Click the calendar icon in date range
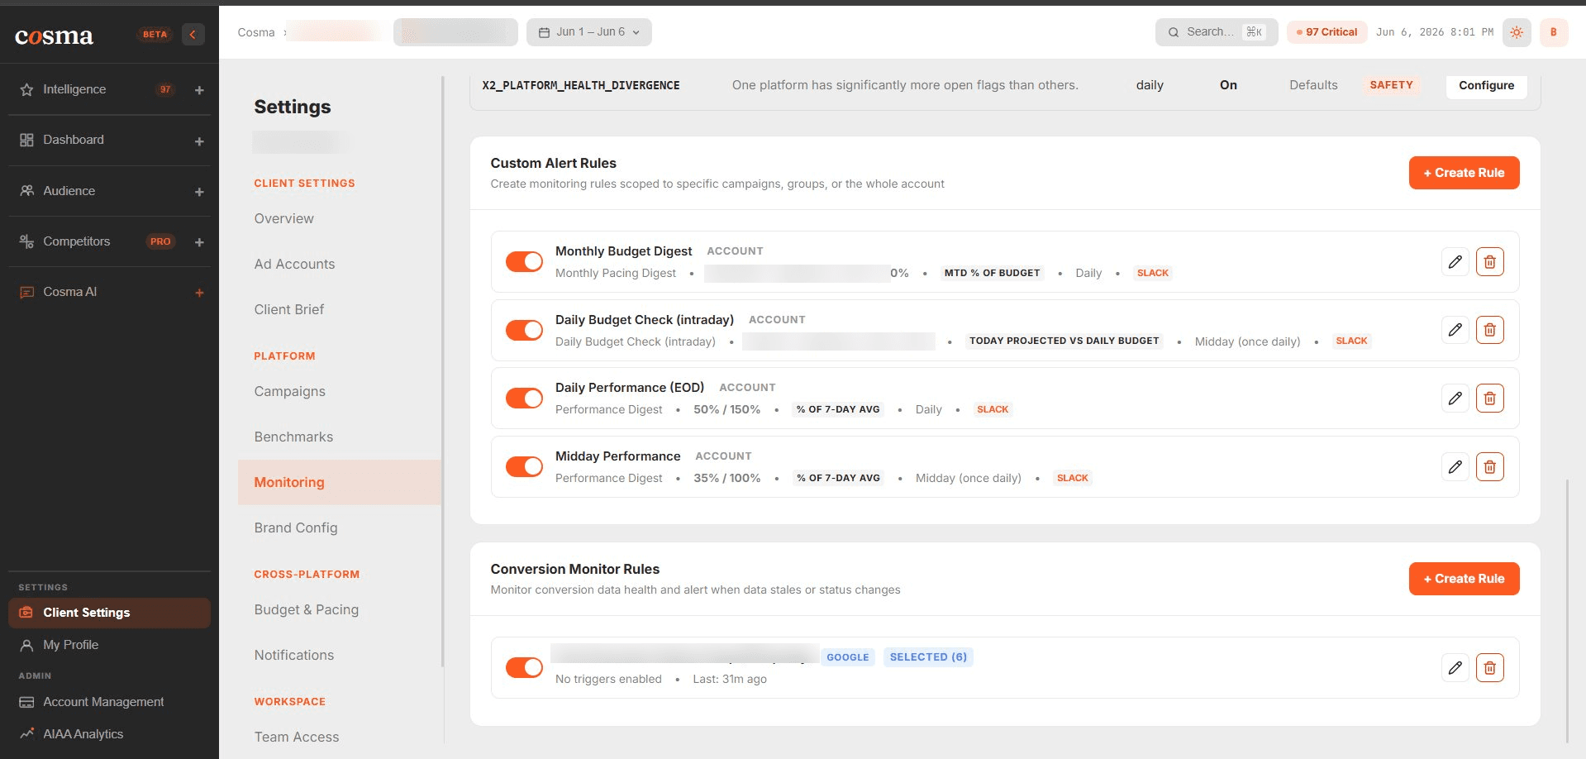This screenshot has width=1586, height=759. tap(544, 32)
